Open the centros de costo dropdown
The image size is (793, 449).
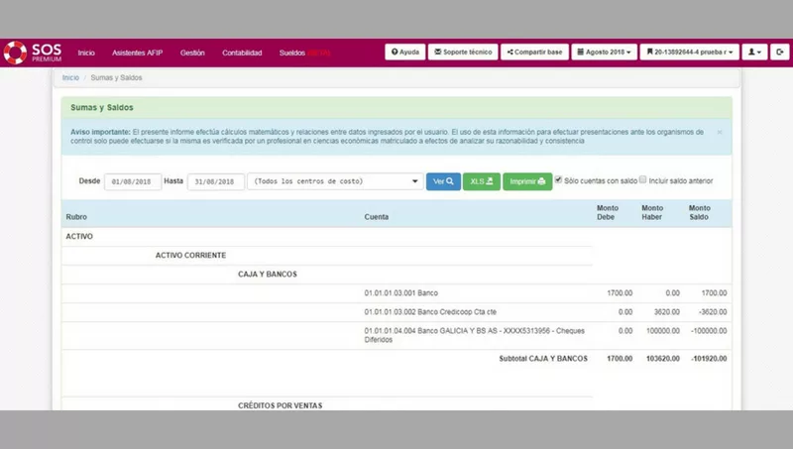point(335,181)
